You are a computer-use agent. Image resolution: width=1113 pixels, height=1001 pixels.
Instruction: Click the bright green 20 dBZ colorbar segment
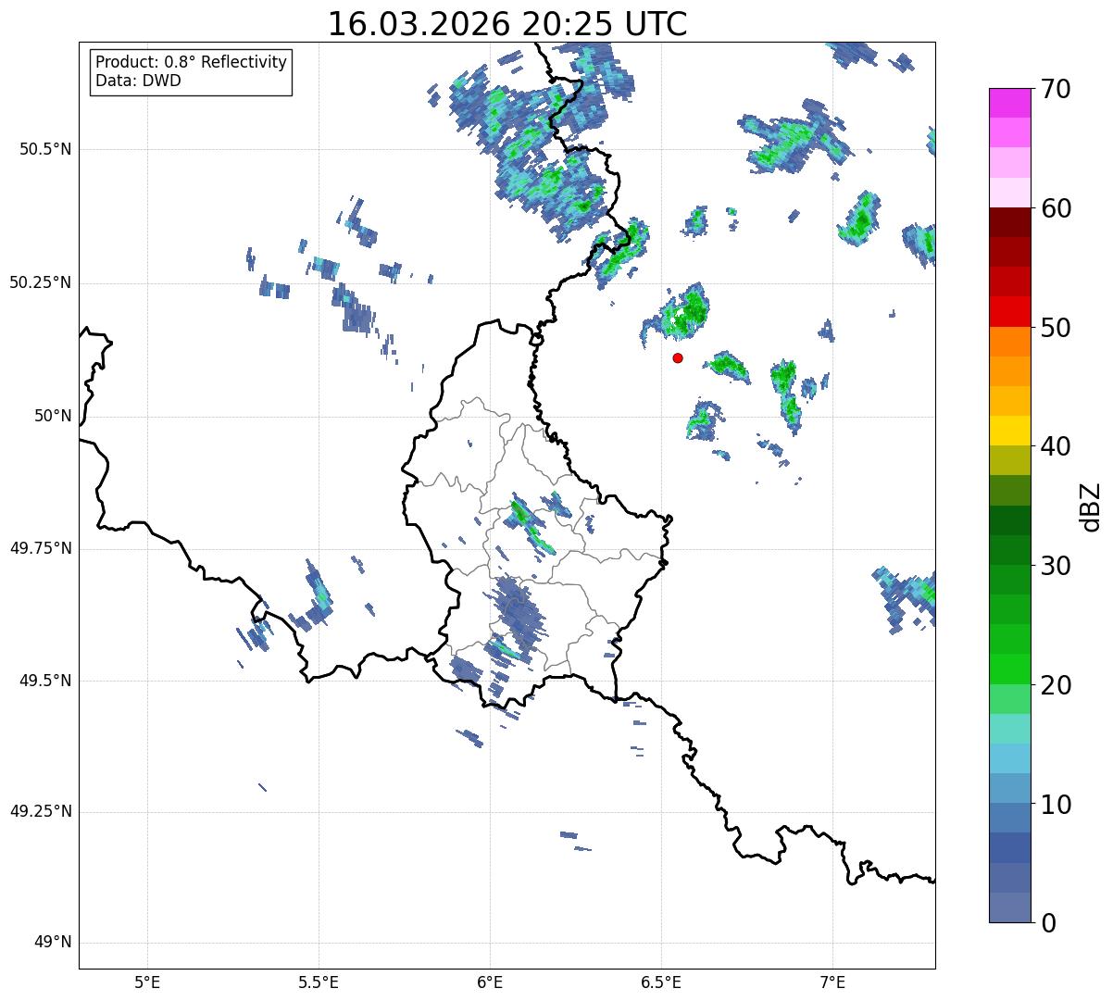click(x=1010, y=669)
